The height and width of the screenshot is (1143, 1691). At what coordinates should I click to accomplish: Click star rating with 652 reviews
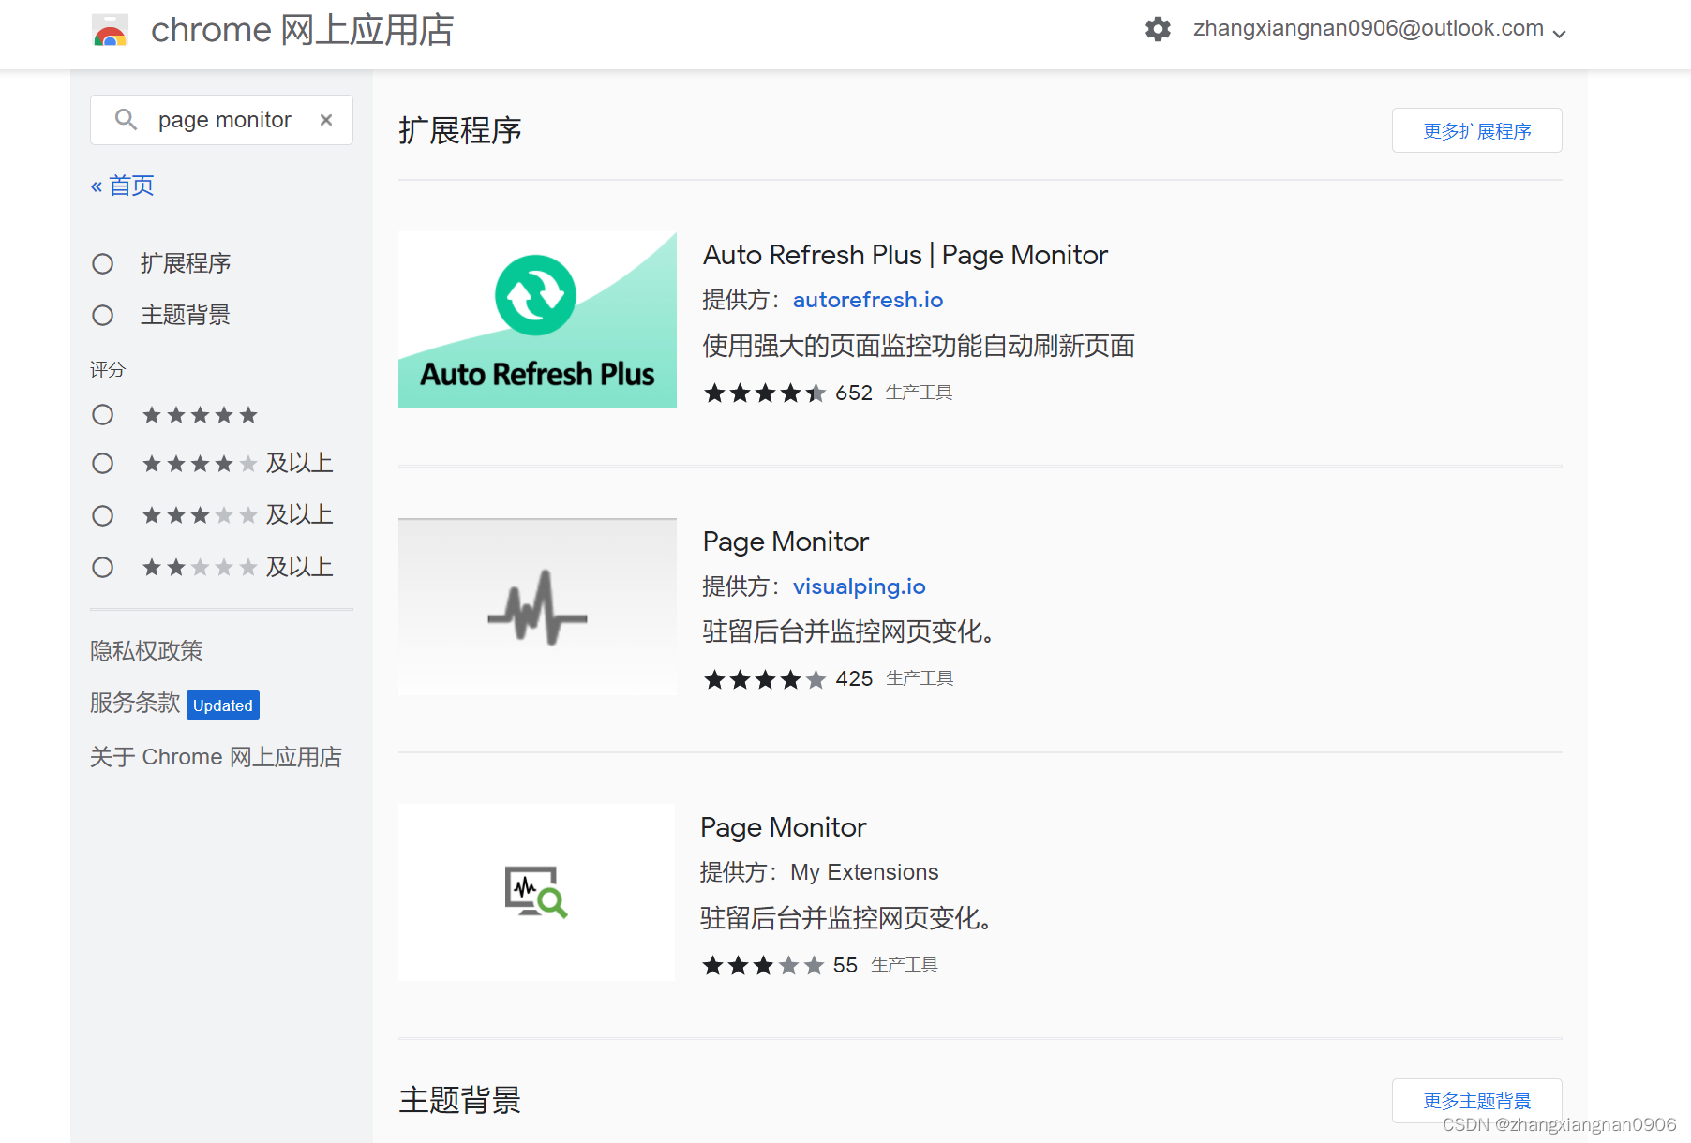pyautogui.click(x=765, y=393)
